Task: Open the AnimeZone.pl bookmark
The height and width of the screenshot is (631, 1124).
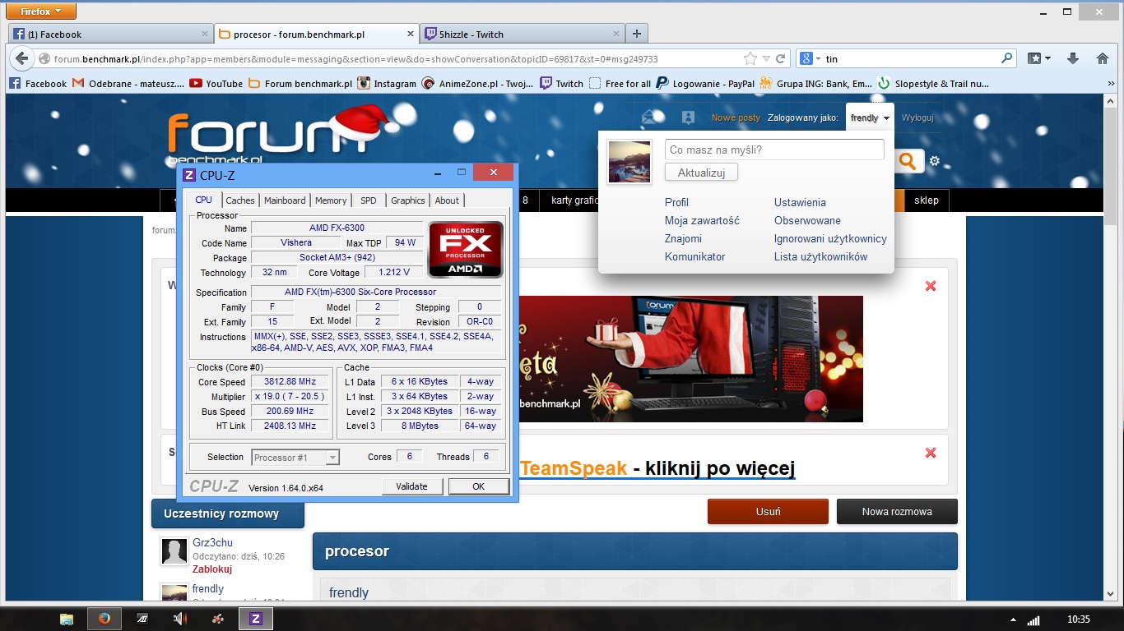Action: 477,84
